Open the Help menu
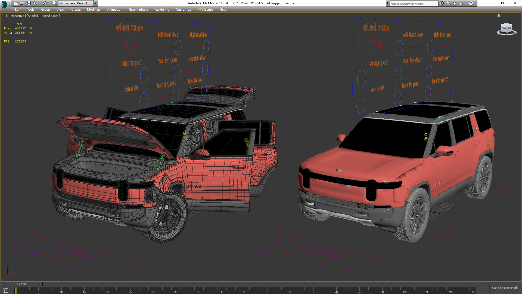Image resolution: width=522 pixels, height=294 pixels. click(x=223, y=10)
